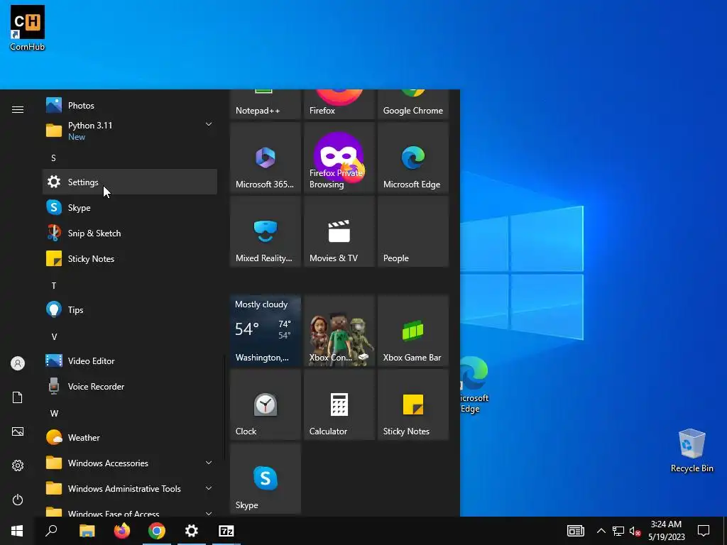Open Snip & Sketch
Viewport: 727px width, 545px height.
(x=130, y=233)
